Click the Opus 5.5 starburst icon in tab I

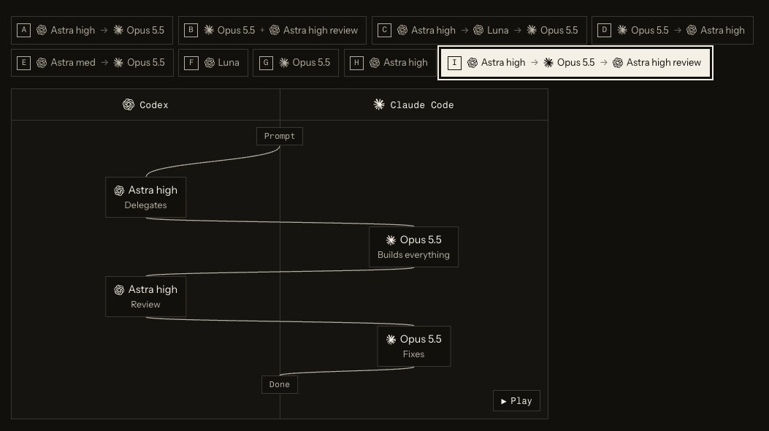click(x=548, y=63)
